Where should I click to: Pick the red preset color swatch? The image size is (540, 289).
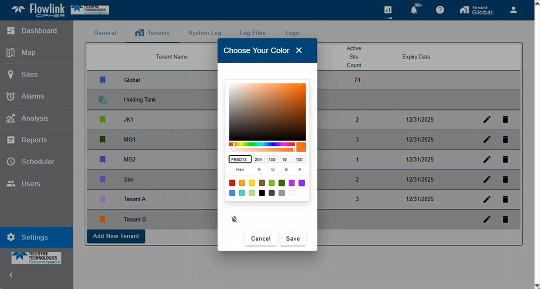click(232, 183)
